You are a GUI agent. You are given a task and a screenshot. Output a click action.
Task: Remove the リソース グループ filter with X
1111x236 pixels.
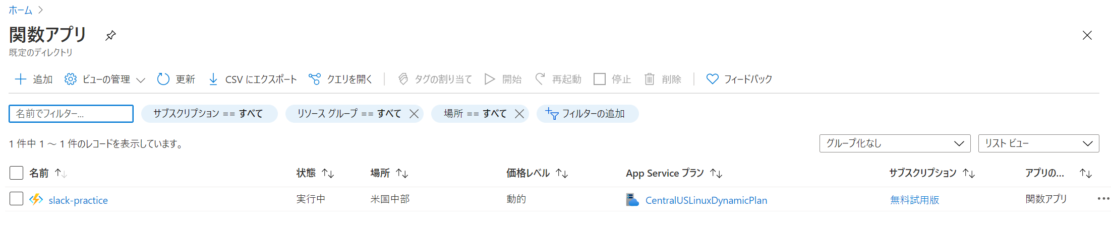click(414, 114)
